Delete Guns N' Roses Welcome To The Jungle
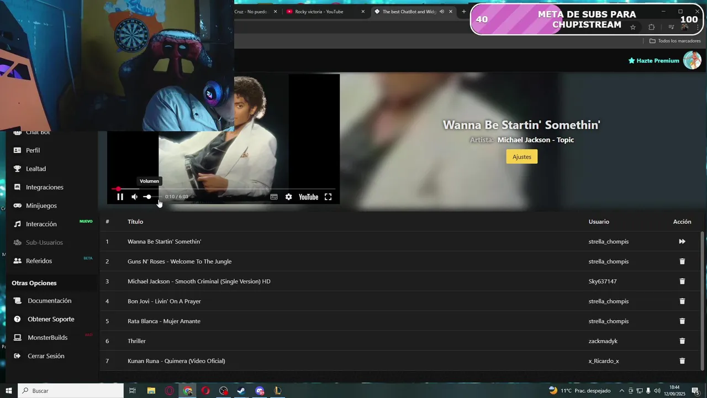The height and width of the screenshot is (398, 707). tap(682, 261)
